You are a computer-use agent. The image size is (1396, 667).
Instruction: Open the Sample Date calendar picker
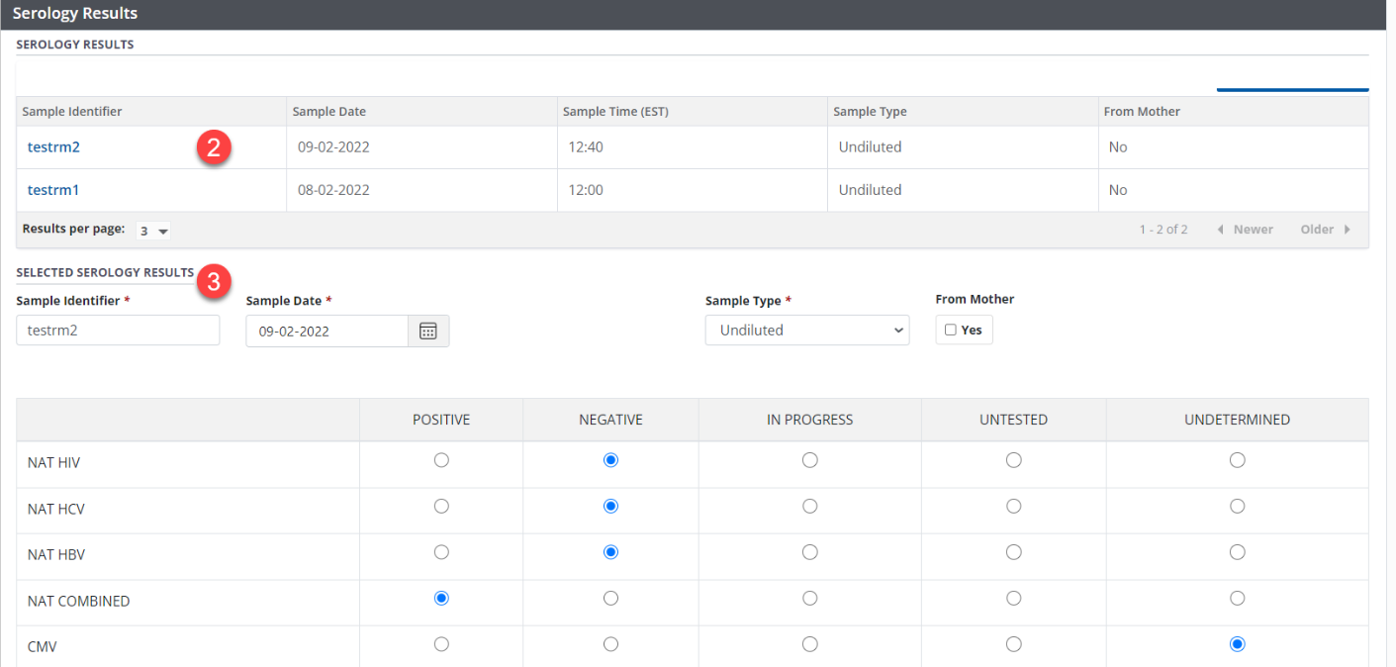click(428, 332)
